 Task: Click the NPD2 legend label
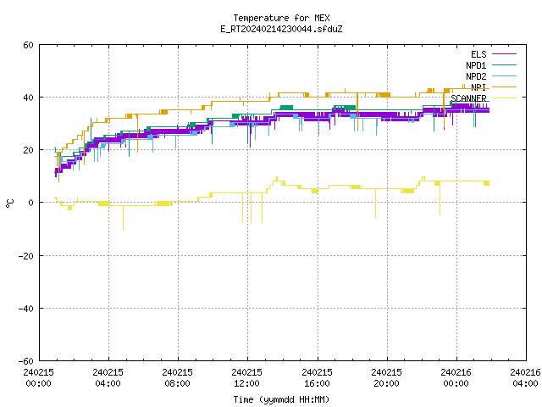click(476, 76)
